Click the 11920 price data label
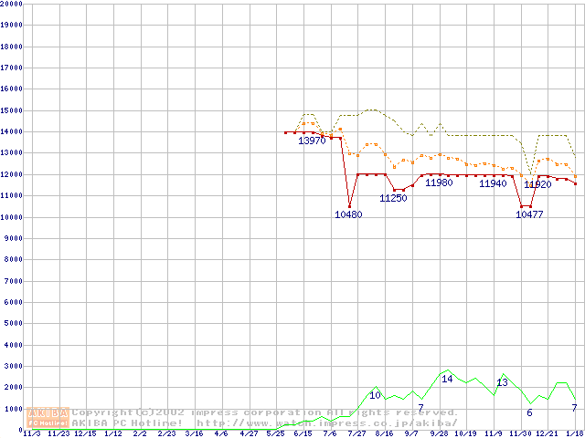The height and width of the screenshot is (438, 585). 537,184
